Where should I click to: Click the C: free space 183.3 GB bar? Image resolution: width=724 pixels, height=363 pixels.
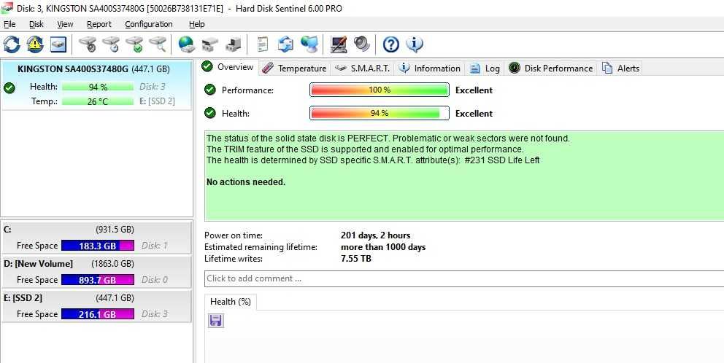point(97,246)
